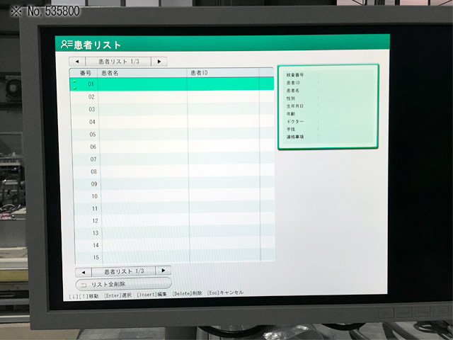Screen dimensions: 453x340
Task: Select patient list row 11
Action: [x=175, y=208]
